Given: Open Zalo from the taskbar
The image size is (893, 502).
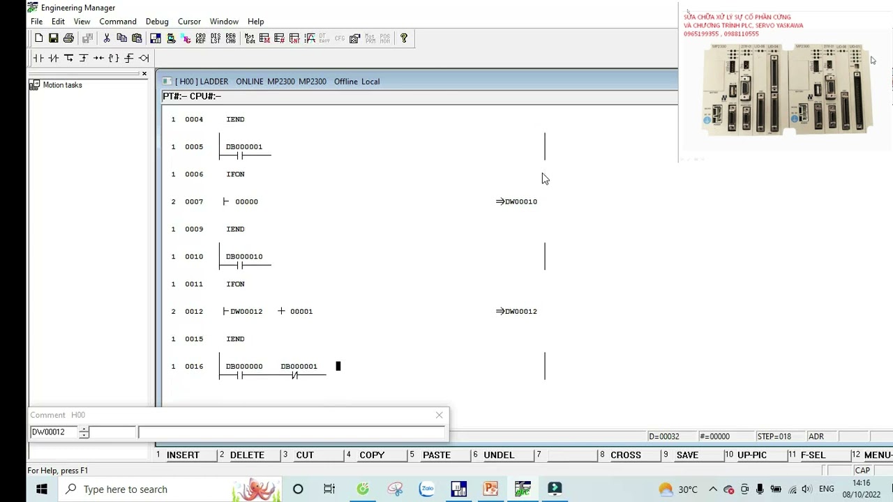Looking at the screenshot, I should [x=426, y=489].
